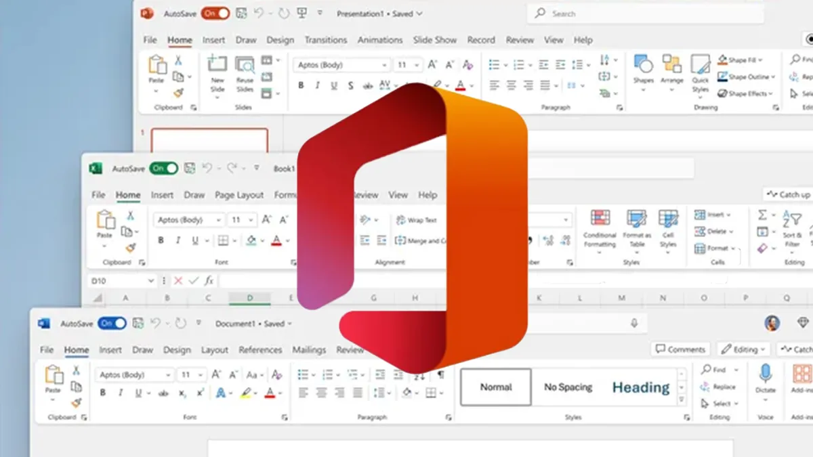Viewport: 813px width, 457px height.
Task: Open the D10 Name Box dropdown in Excel
Action: point(150,280)
